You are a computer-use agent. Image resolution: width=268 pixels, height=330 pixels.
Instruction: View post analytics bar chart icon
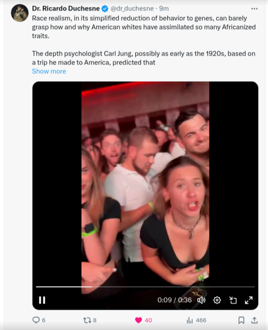click(190, 320)
